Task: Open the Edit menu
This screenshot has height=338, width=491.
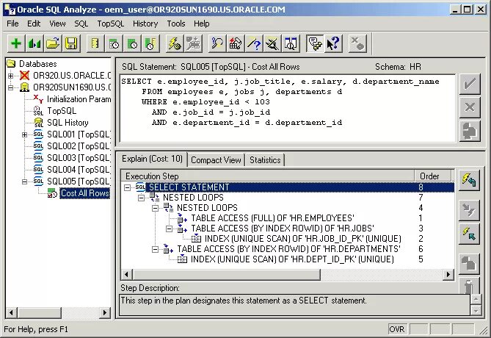Action: [34, 24]
